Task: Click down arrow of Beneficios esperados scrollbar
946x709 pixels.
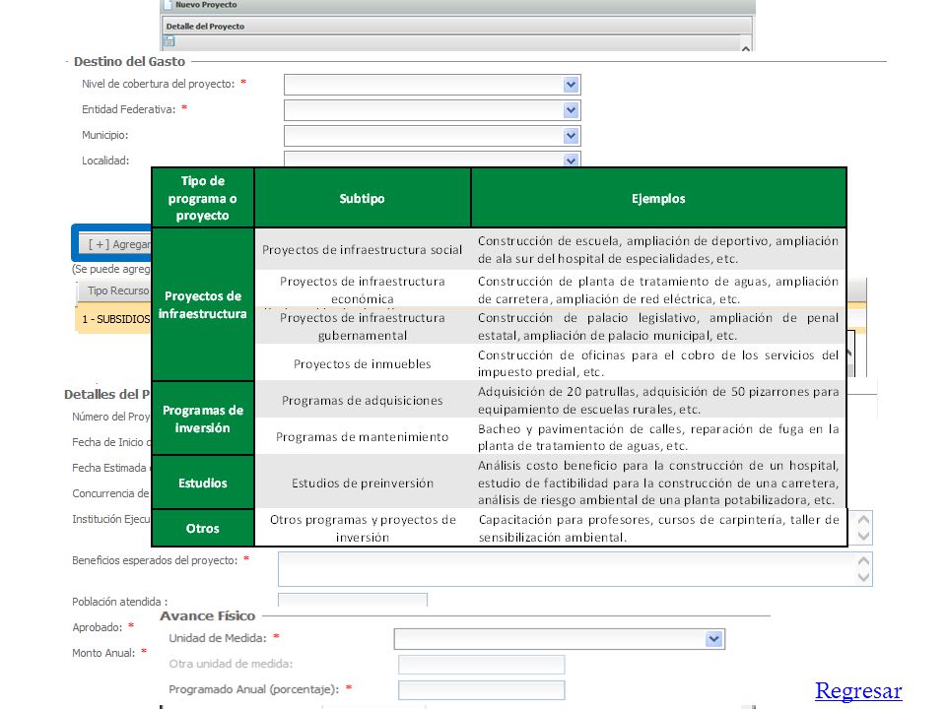Action: (863, 578)
